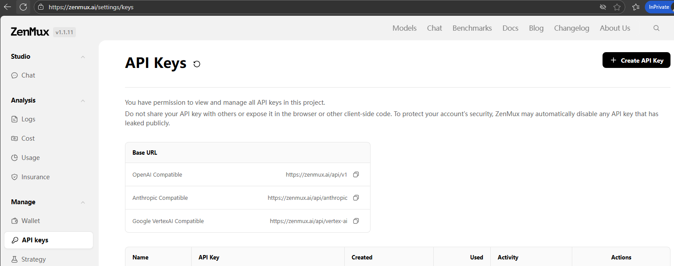Click the Cost money icon
Viewport: 674px width, 266px height.
[x=14, y=138]
